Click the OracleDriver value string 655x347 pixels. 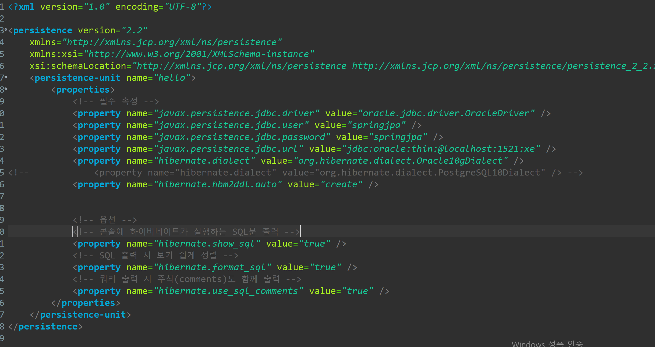click(x=446, y=113)
